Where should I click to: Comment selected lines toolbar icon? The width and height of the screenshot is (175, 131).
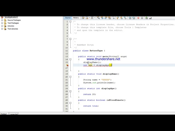point(147,18)
